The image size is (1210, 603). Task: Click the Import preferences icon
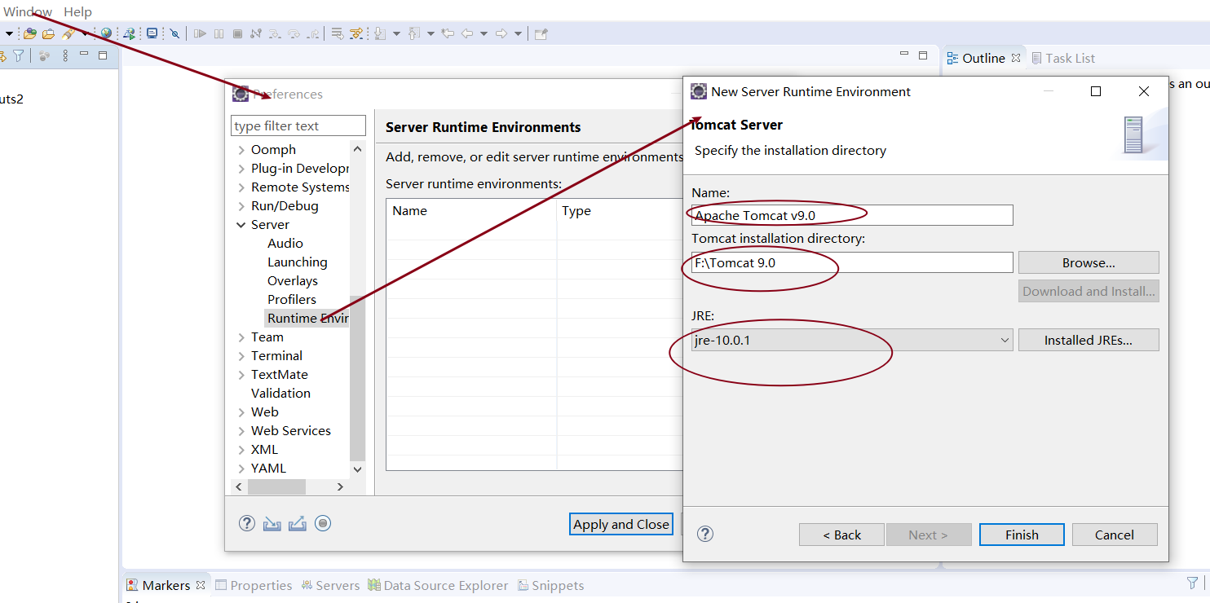click(x=272, y=523)
